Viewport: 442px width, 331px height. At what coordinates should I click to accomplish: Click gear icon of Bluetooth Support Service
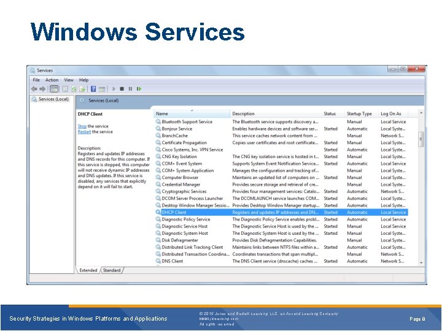point(158,121)
